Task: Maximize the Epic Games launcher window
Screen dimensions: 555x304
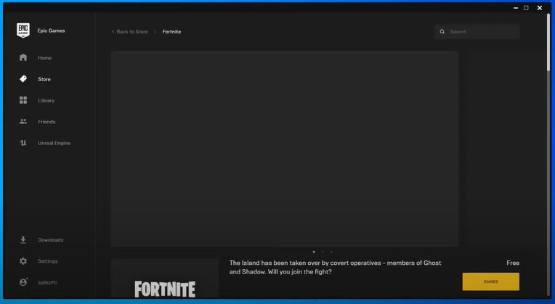Action: point(527,8)
